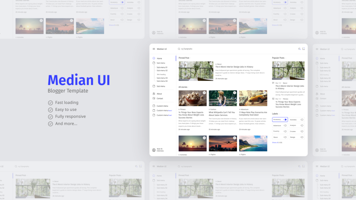The height and width of the screenshot is (200, 356).
Task: Click the bookmarks icon in top-right header
Action: coord(304,49)
